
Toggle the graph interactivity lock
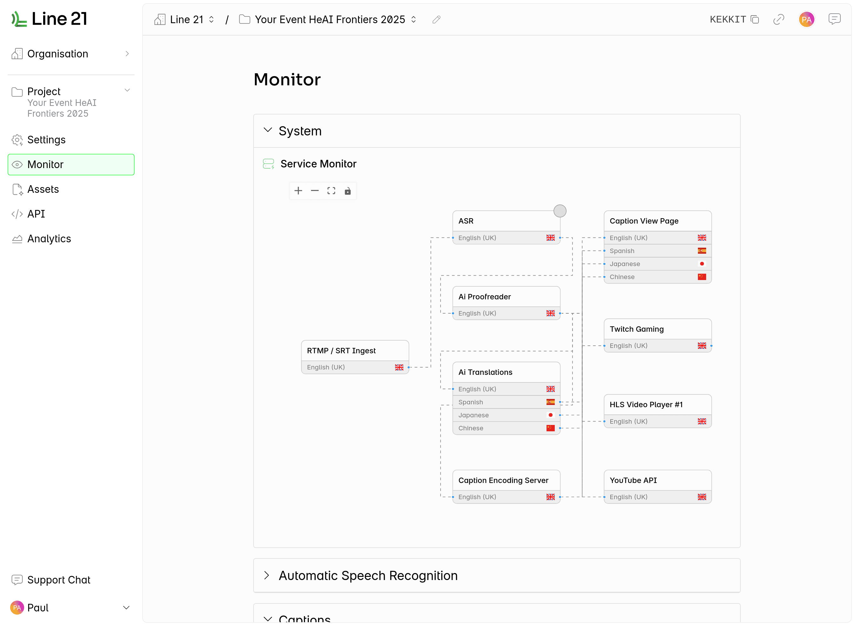348,191
